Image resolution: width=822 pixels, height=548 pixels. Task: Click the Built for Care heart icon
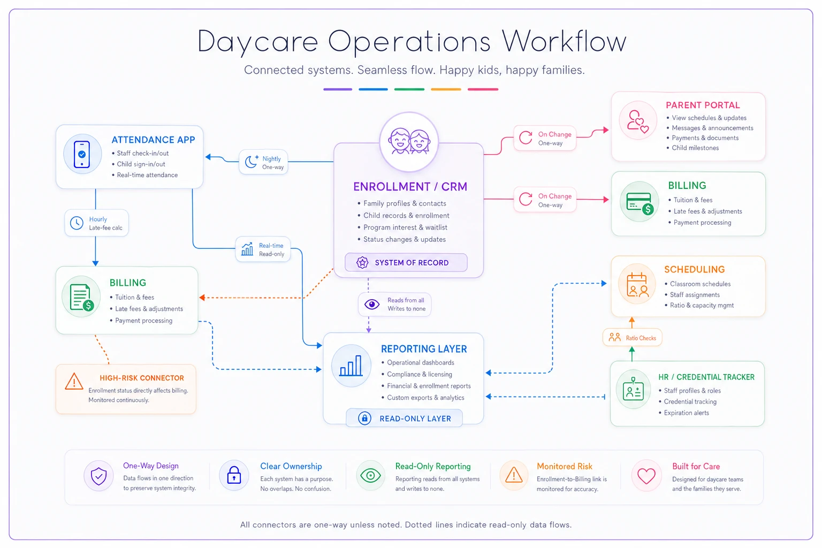click(646, 476)
